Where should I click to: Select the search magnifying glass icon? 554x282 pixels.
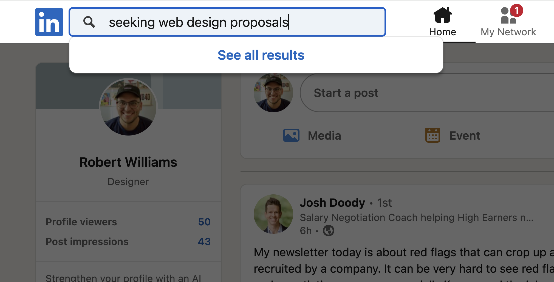pos(89,22)
